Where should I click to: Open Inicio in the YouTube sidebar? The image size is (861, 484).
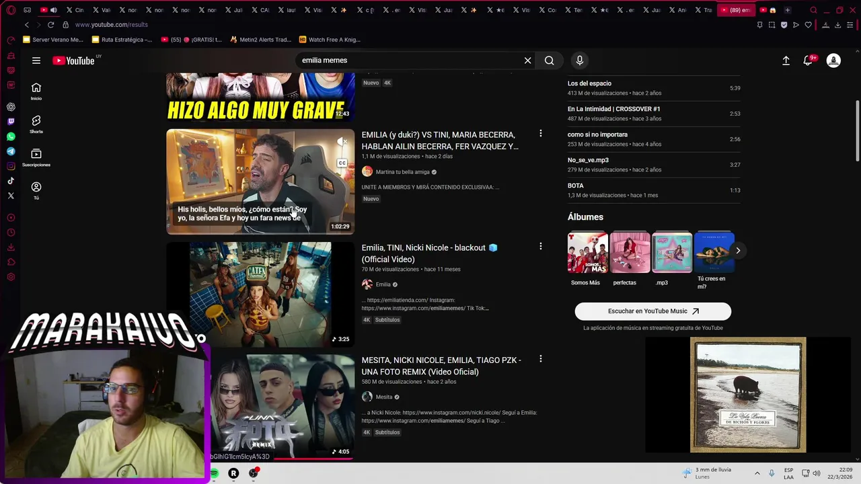pos(36,91)
